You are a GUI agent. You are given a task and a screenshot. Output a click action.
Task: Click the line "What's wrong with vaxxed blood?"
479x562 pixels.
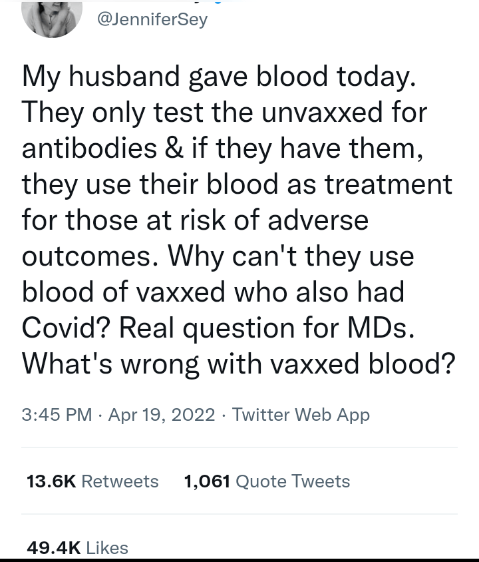pyautogui.click(x=238, y=364)
